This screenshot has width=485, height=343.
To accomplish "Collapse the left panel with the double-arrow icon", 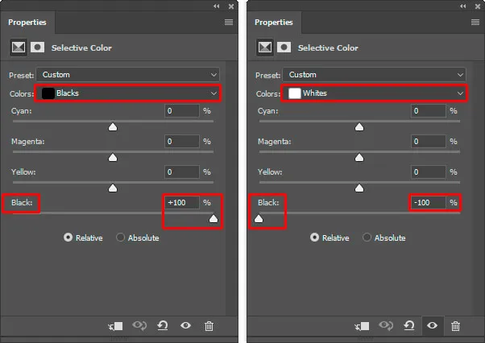I will click(216, 6).
